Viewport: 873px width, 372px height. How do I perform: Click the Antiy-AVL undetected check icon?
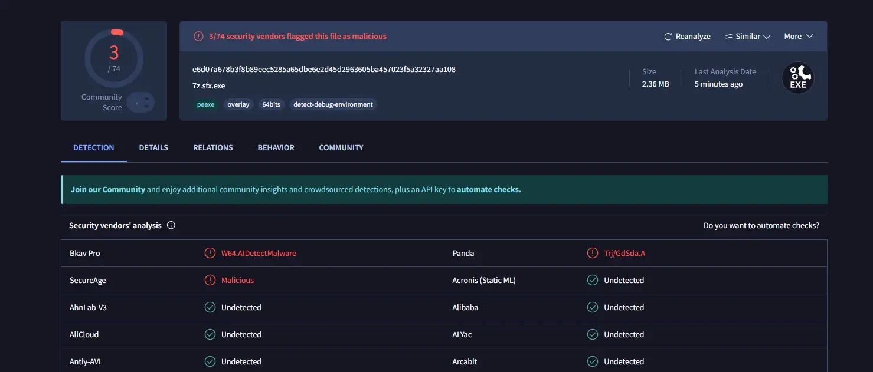tap(210, 361)
